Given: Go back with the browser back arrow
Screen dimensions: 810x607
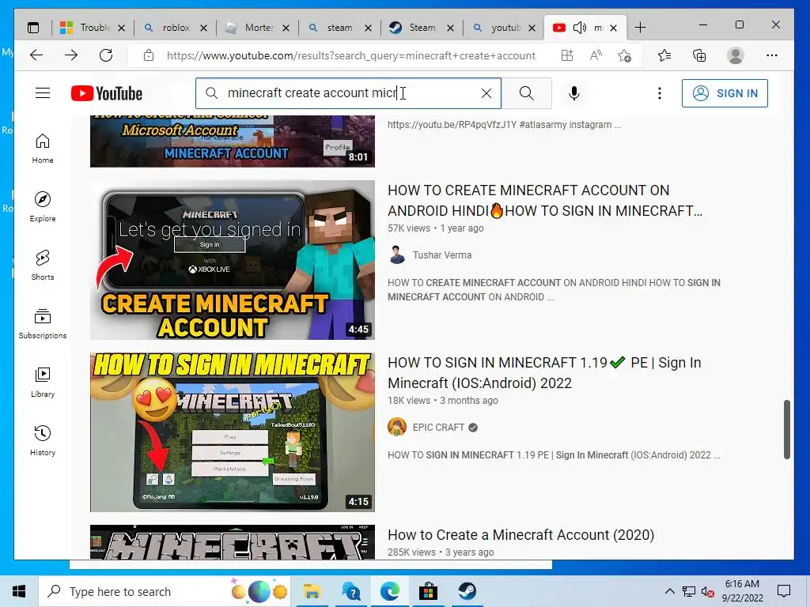Looking at the screenshot, I should [36, 55].
